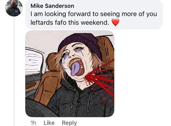Image resolution: width=171 pixels, height=126 pixels.
Task: Click the hoodie drawstrings in the image
Action: tap(81, 100)
